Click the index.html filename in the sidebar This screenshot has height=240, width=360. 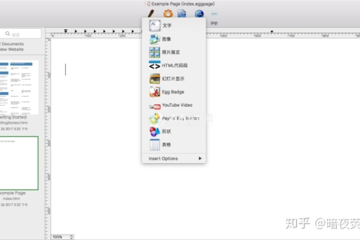pyautogui.click(x=11, y=199)
